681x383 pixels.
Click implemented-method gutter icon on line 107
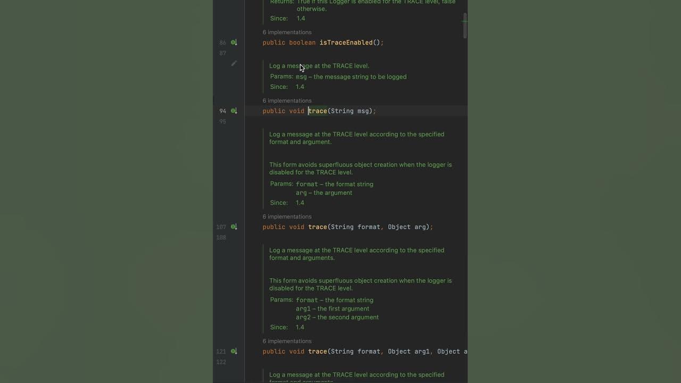[234, 227]
